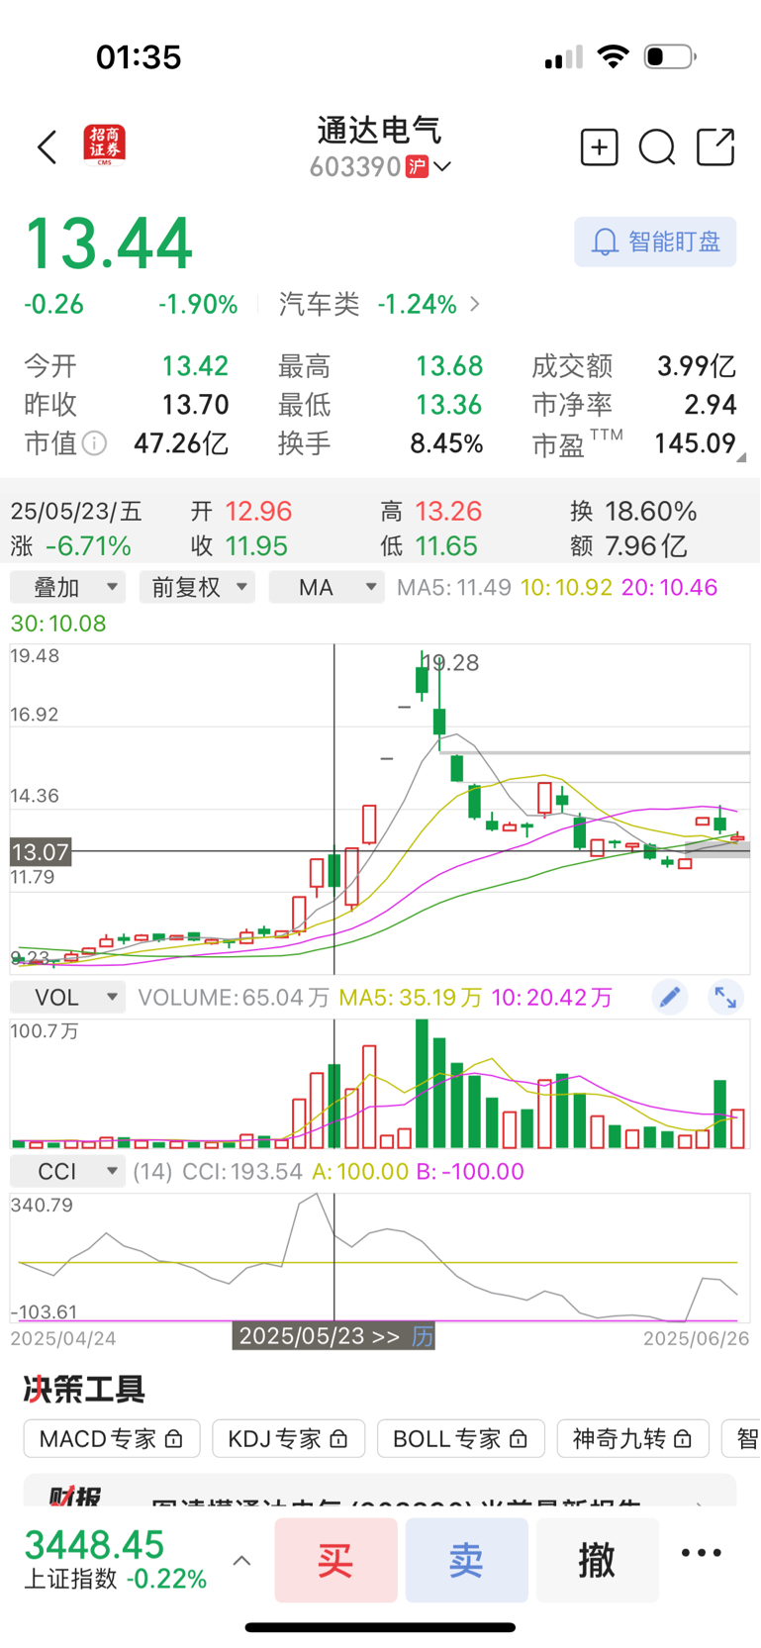
Task: Add stock to watchlist plus icon
Action: coord(599,147)
